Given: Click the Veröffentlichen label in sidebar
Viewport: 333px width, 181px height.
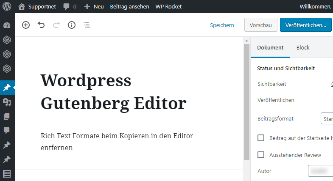Looking at the screenshot, I should [276, 100].
